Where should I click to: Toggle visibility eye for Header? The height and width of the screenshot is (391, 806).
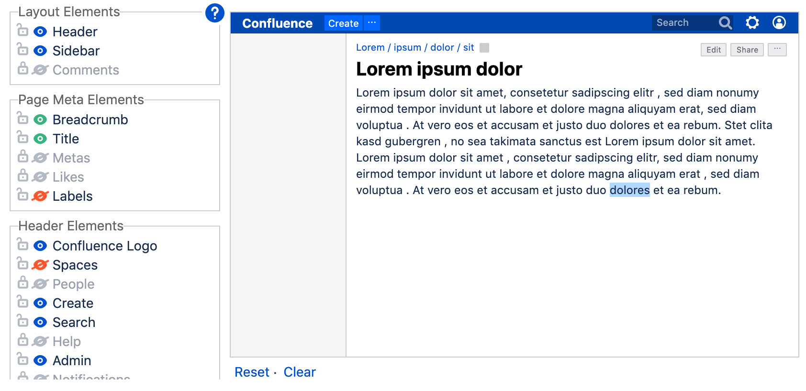pos(40,32)
